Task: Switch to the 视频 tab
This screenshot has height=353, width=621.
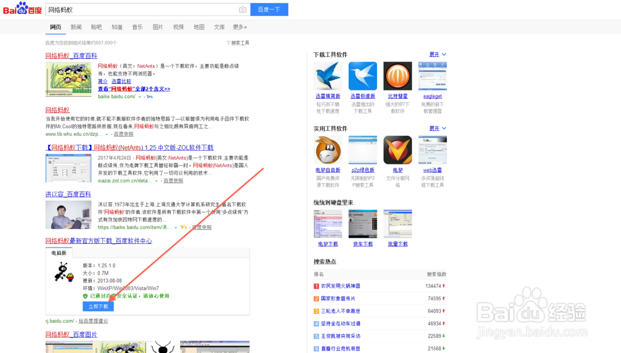Action: 178,27
